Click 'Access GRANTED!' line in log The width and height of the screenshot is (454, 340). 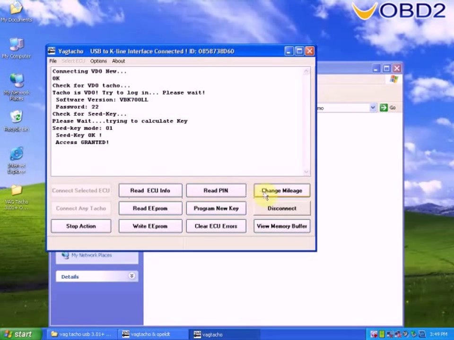pos(82,142)
